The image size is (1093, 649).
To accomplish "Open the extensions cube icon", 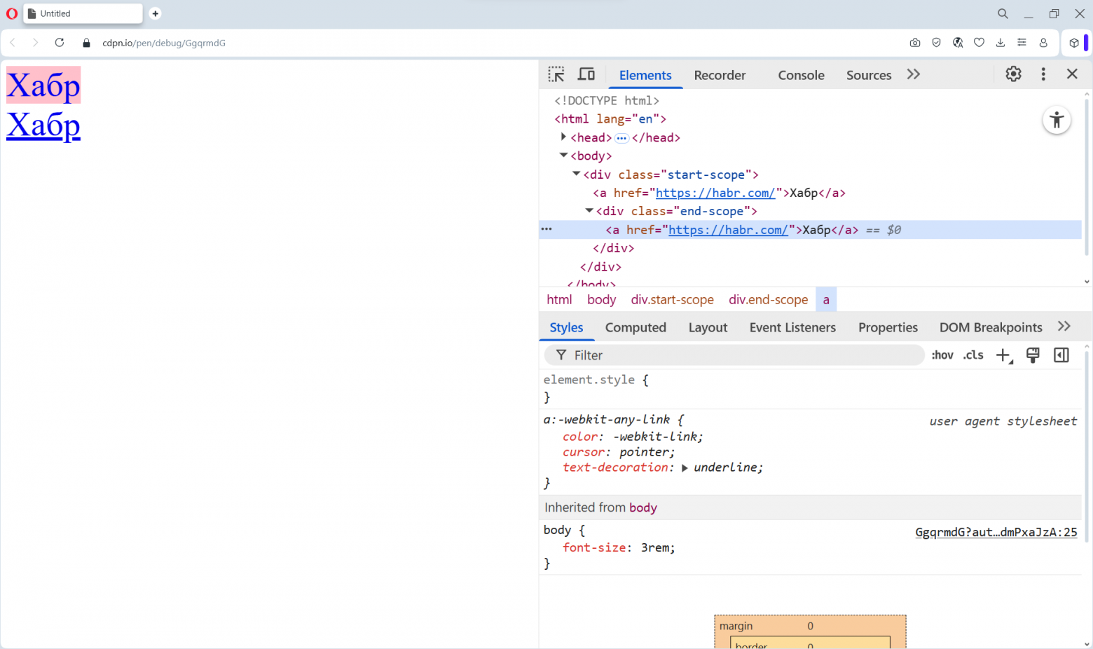I will [1074, 43].
